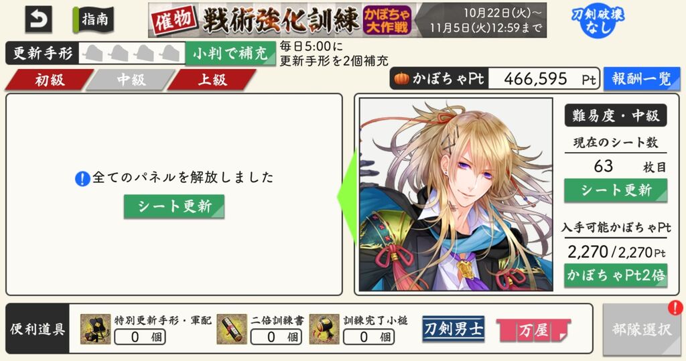Select the 初級 difficulty tab
Screen dimensions: 686x361
(49, 80)
